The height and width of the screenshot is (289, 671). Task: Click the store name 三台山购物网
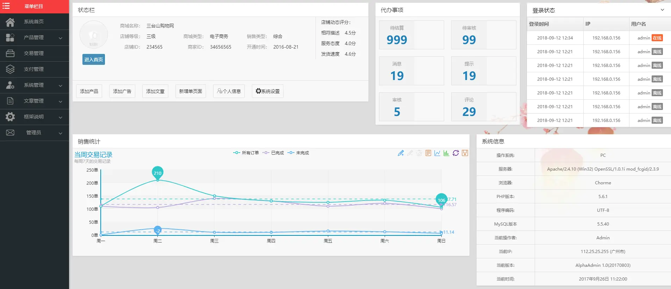click(x=160, y=26)
